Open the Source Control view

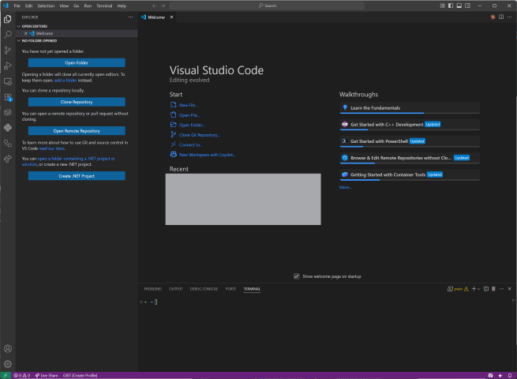pyautogui.click(x=8, y=50)
